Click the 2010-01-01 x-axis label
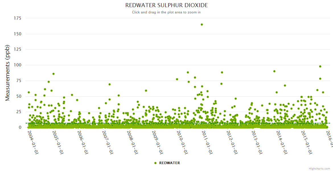The height and width of the screenshot is (171, 333). pyautogui.click(x=182, y=139)
